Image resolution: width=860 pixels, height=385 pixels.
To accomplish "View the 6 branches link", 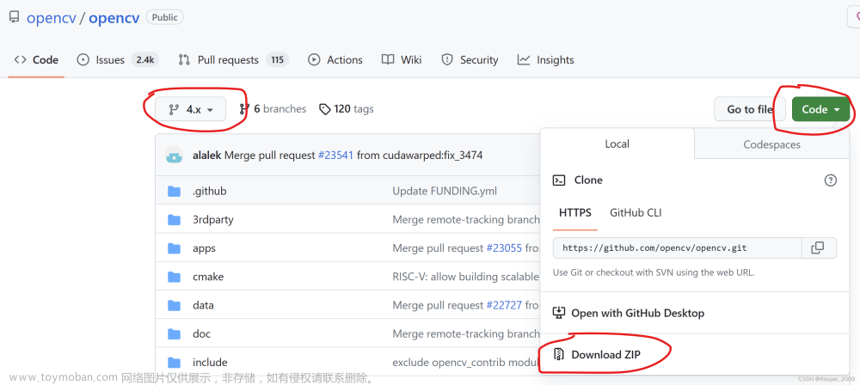I will click(x=273, y=109).
